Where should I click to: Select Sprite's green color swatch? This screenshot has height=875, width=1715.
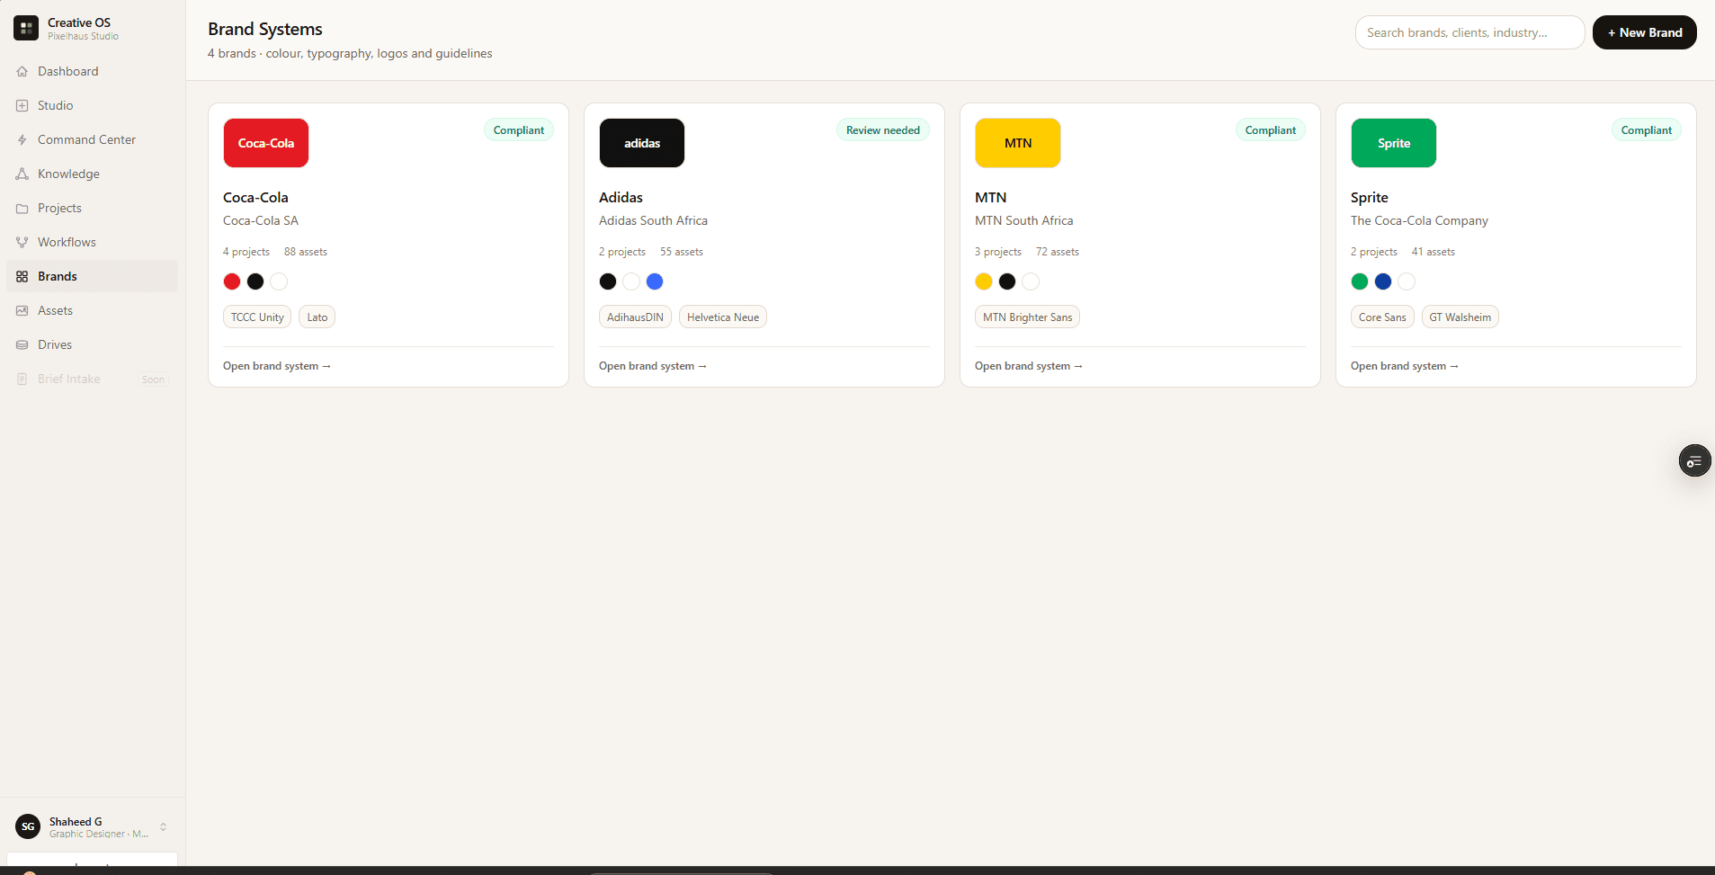coord(1360,281)
